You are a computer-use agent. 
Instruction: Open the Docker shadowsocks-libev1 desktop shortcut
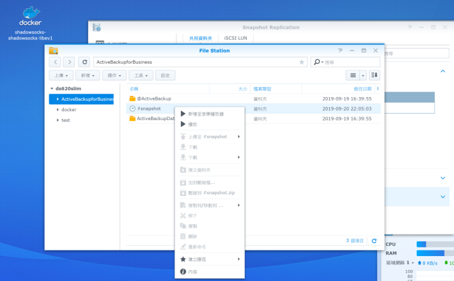click(x=30, y=24)
